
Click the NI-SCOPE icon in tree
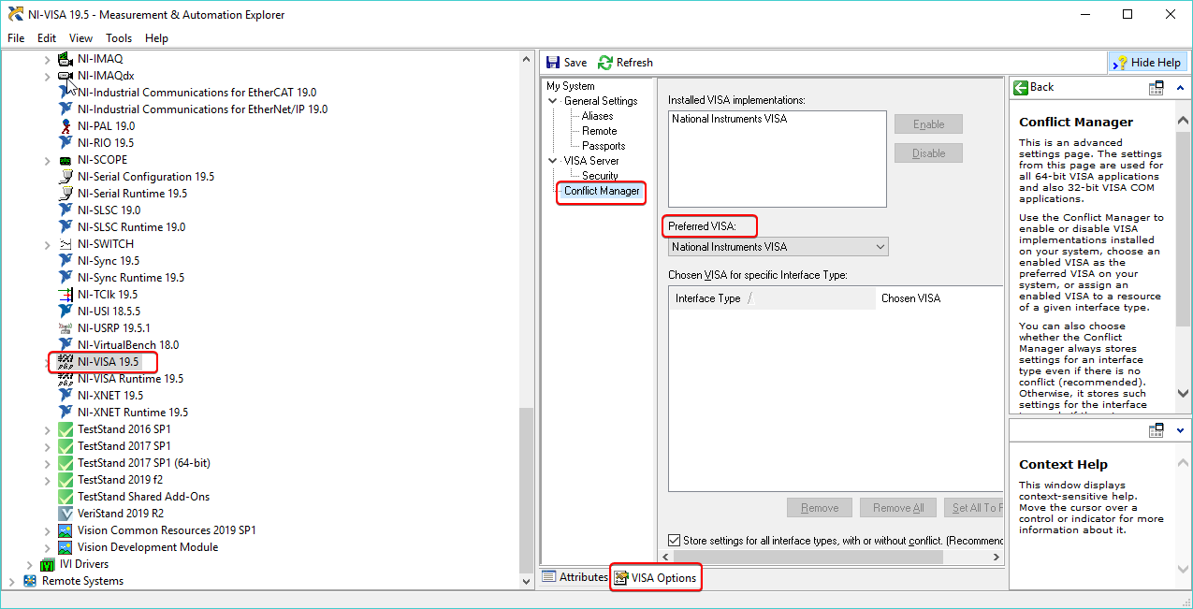point(65,160)
